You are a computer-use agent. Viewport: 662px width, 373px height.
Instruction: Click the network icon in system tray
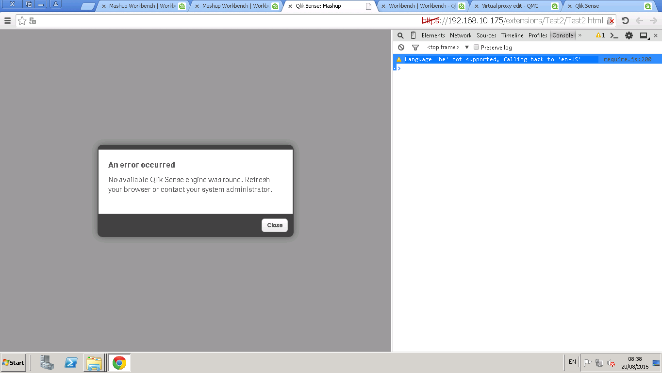(x=599, y=362)
